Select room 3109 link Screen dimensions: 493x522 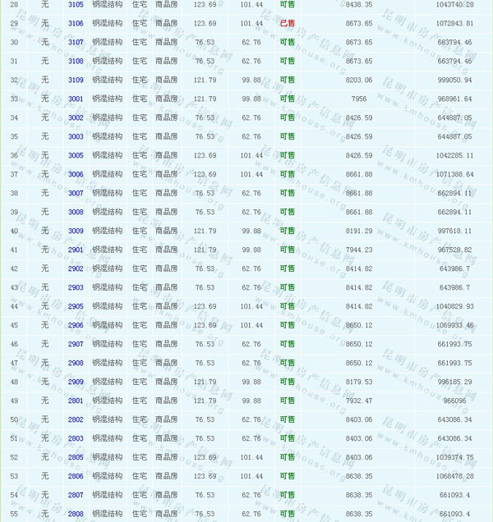tap(76, 80)
